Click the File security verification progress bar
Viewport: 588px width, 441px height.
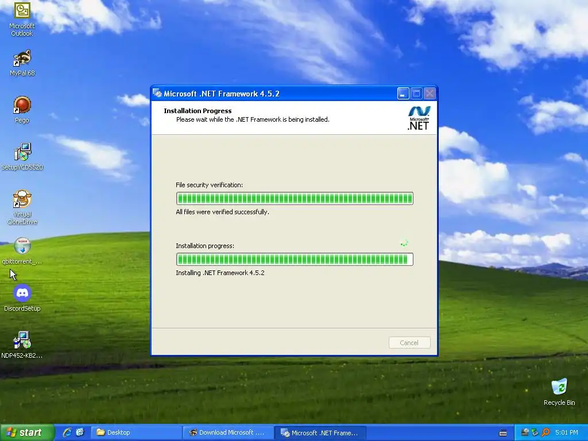coord(295,198)
